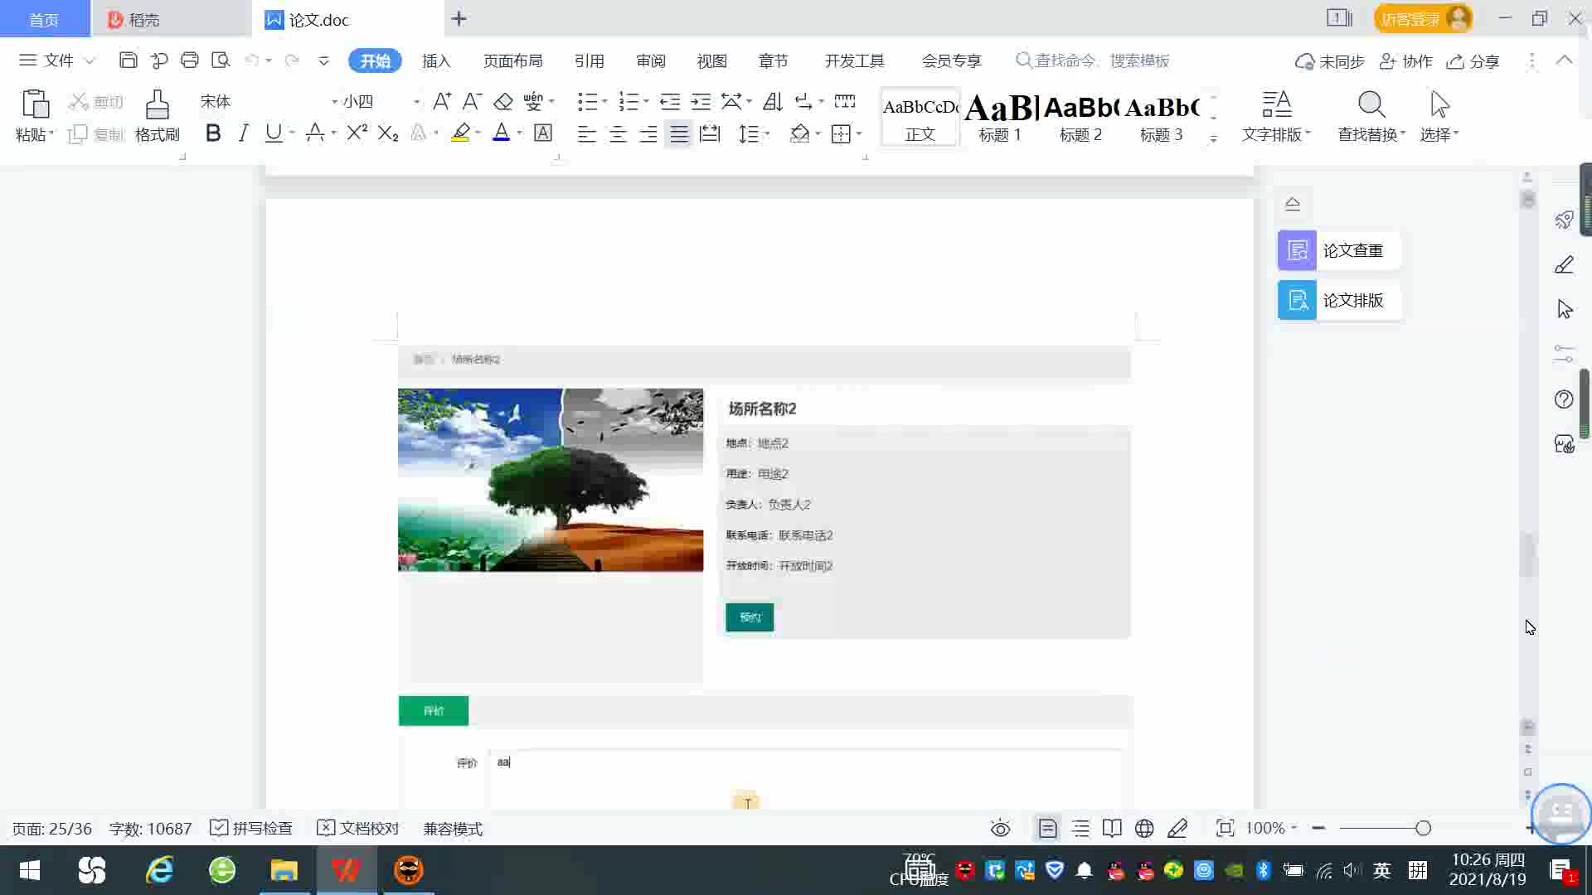Open File Explorer from the taskbar
Image resolution: width=1592 pixels, height=895 pixels.
coord(284,870)
